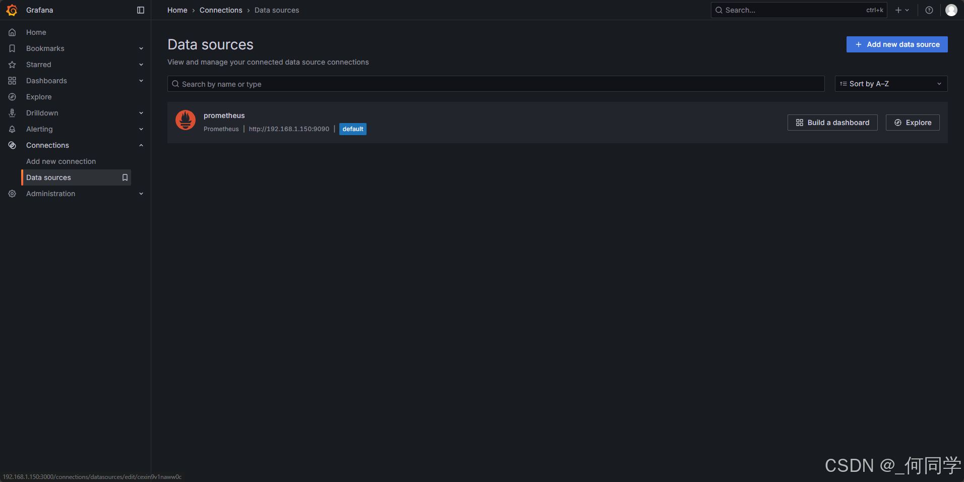The height and width of the screenshot is (482, 964).
Task: Click the Data sources breadcrumb text
Action: coord(277,10)
